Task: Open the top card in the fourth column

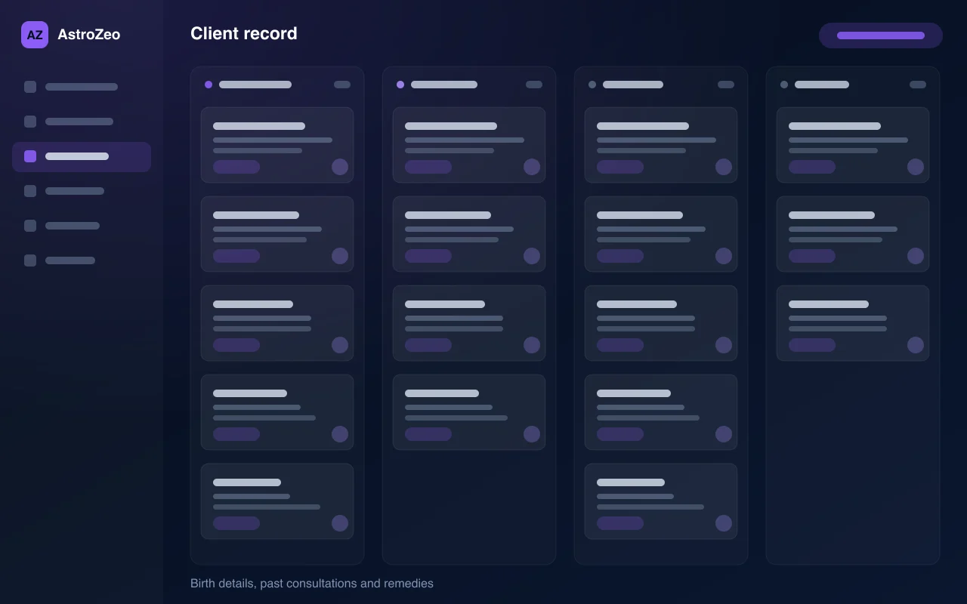Action: 853,145
